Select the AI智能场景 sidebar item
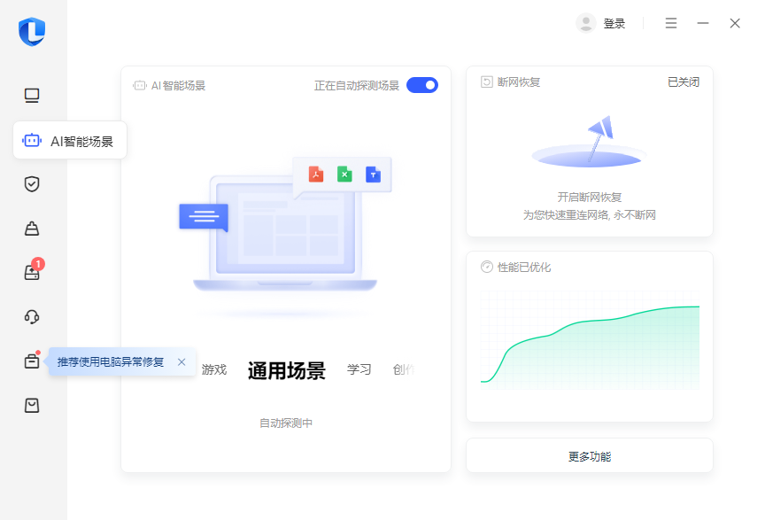 [70, 141]
